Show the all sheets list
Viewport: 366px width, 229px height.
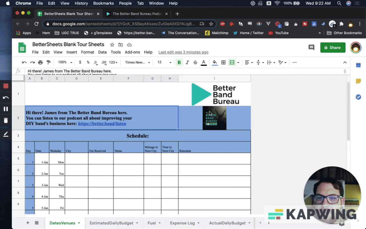pos(37,223)
